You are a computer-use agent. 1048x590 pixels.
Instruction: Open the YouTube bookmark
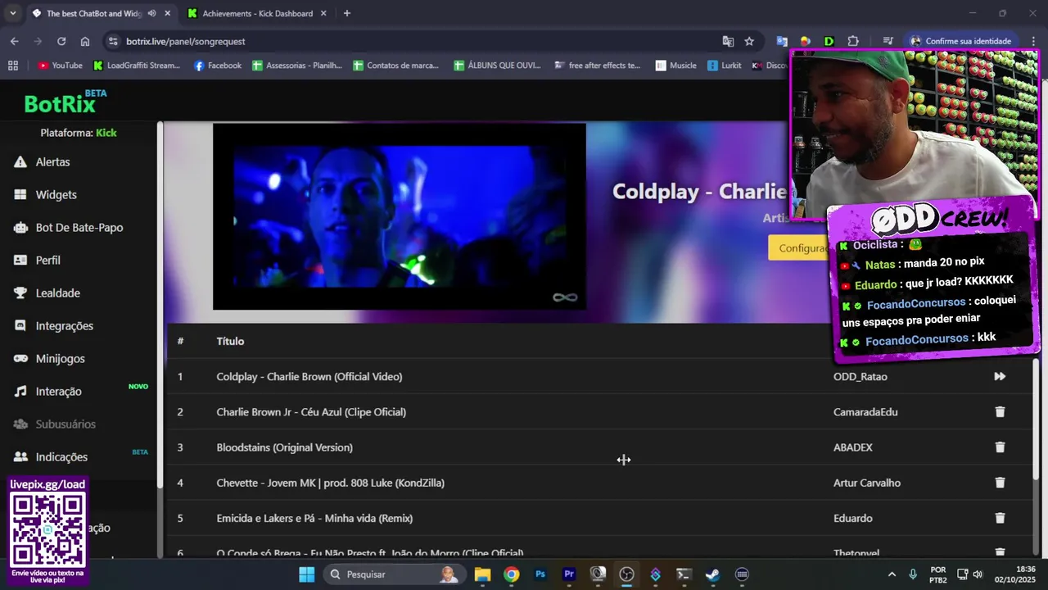(60, 66)
